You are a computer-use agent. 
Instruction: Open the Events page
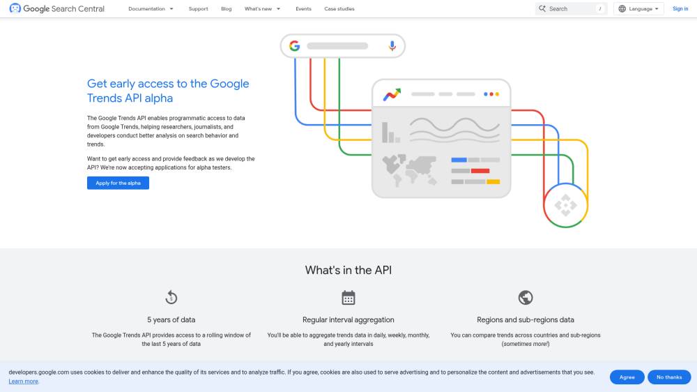point(304,8)
